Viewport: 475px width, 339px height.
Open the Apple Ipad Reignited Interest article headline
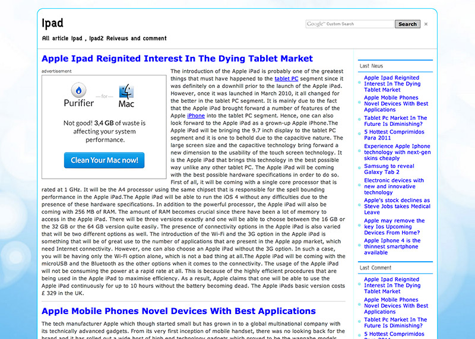coord(177,59)
